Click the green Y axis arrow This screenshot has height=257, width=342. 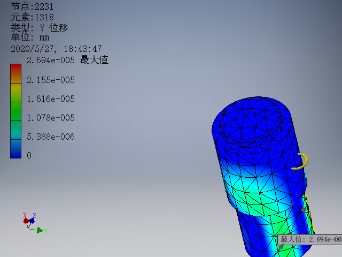(x=40, y=230)
